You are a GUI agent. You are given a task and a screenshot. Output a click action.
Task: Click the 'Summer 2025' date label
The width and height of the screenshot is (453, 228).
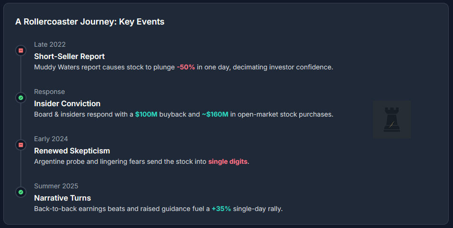tap(56, 186)
